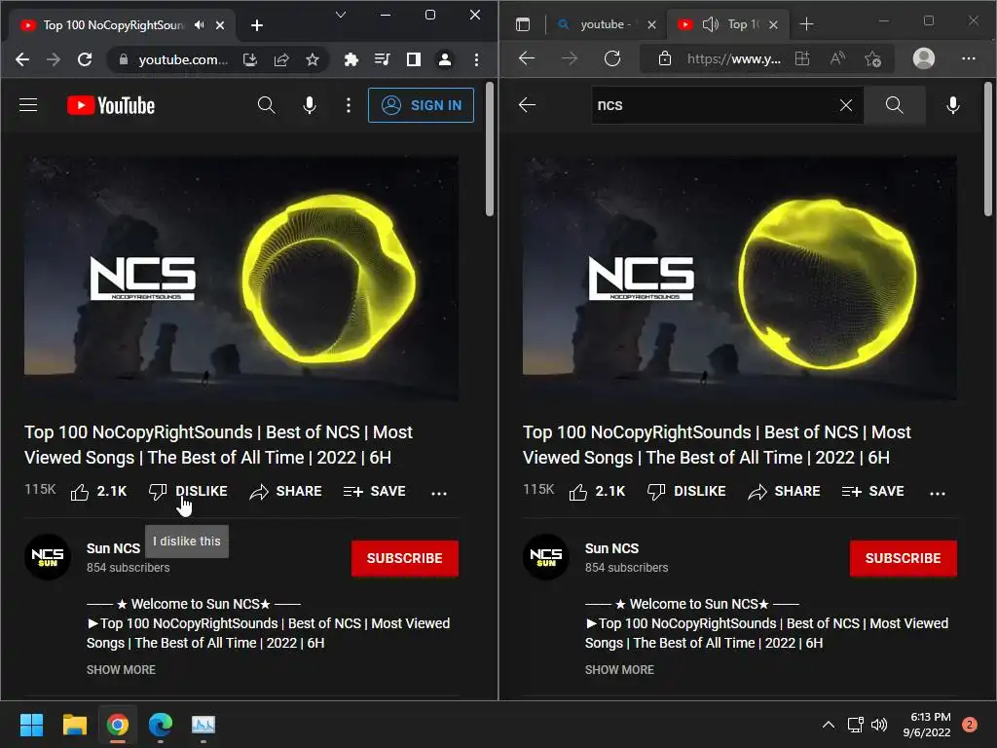Go forward in Chrome browser

click(54, 59)
